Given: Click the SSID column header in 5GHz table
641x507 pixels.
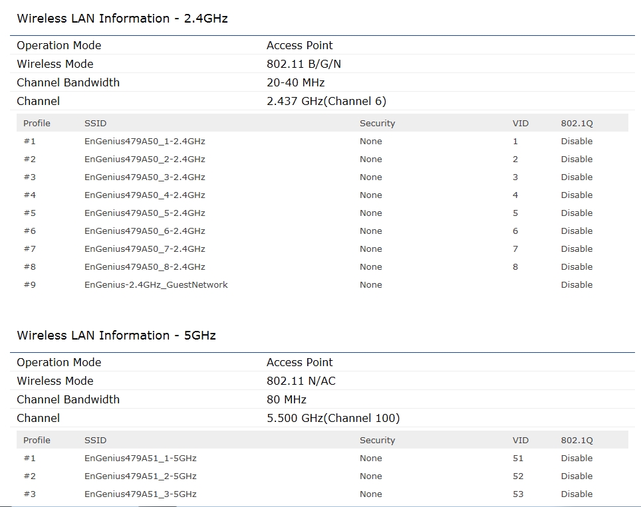Looking at the screenshot, I should 95,441.
